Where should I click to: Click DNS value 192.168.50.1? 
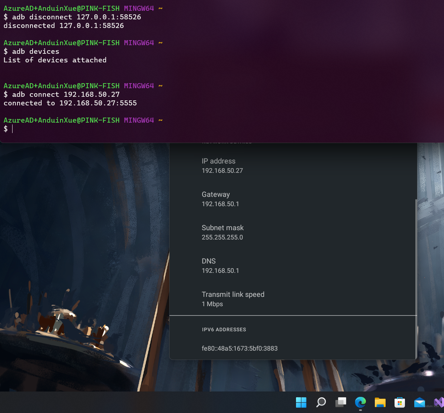coord(220,271)
